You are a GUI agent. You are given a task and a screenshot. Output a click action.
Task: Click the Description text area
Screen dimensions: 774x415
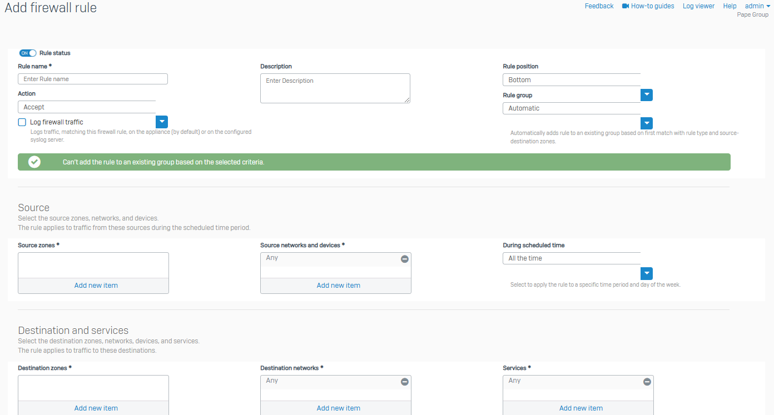click(x=335, y=88)
